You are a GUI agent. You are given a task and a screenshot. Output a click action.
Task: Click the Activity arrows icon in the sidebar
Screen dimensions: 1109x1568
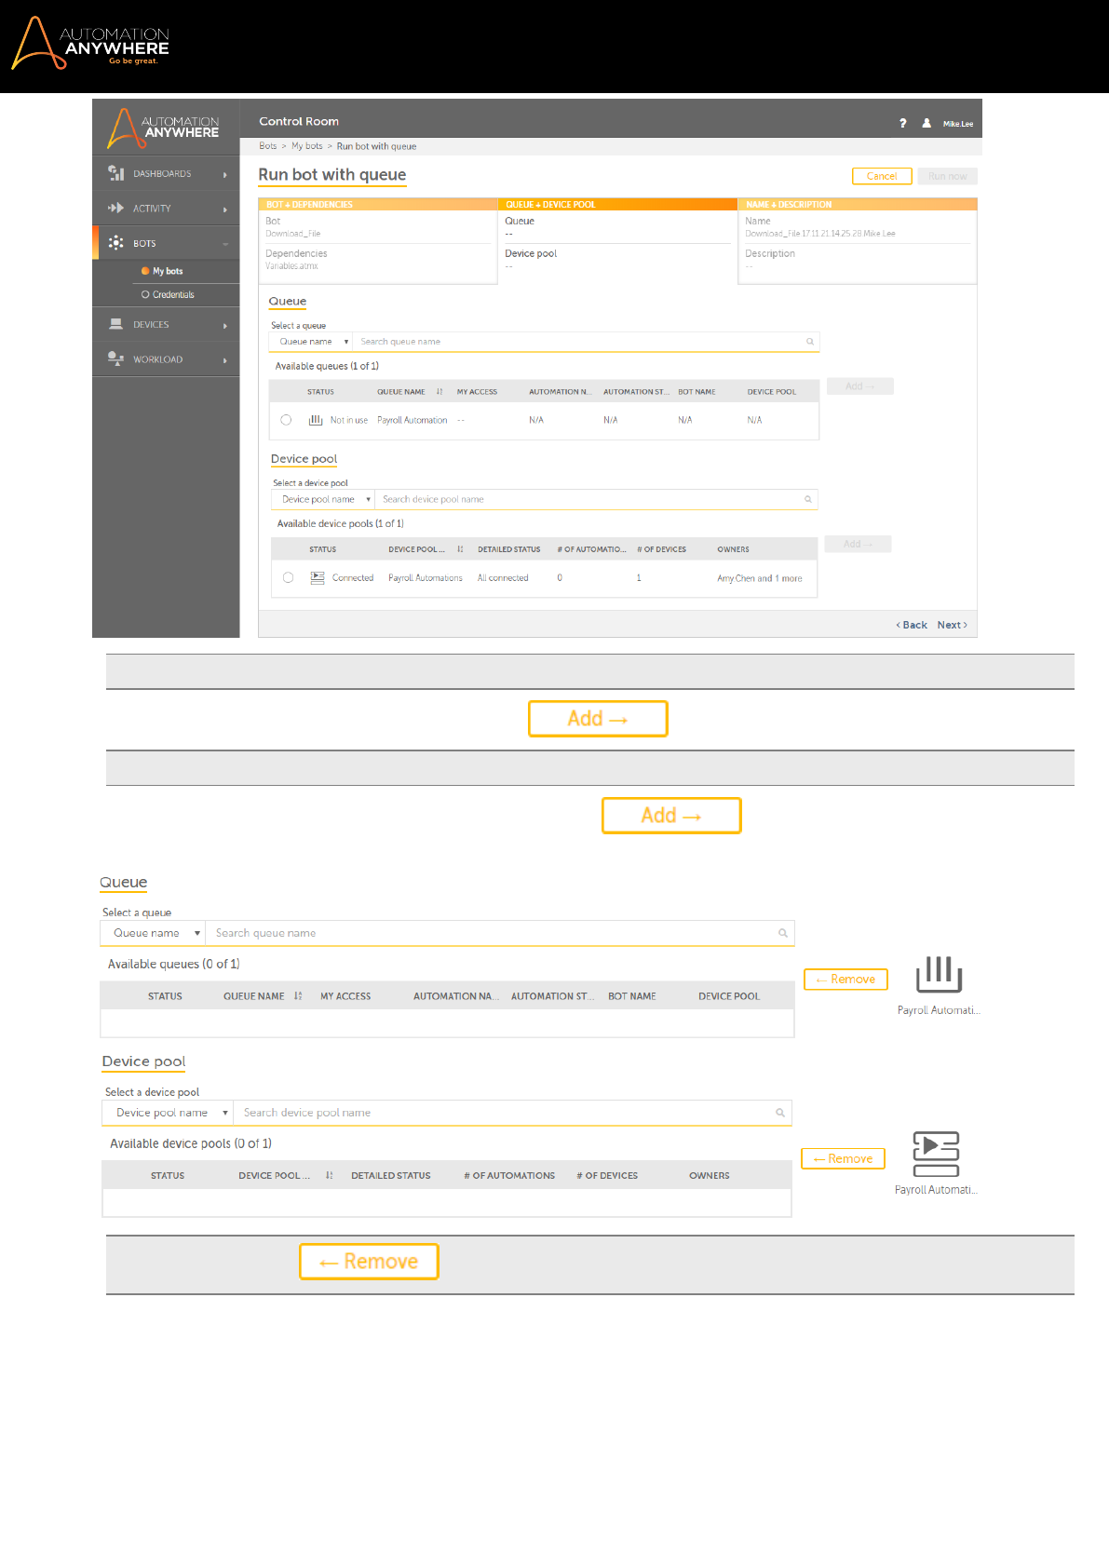pyautogui.click(x=116, y=209)
